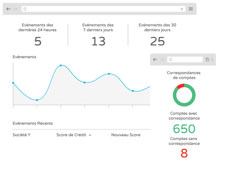
Task: Go back using the small browser window's arrow
Action: coord(155,60)
